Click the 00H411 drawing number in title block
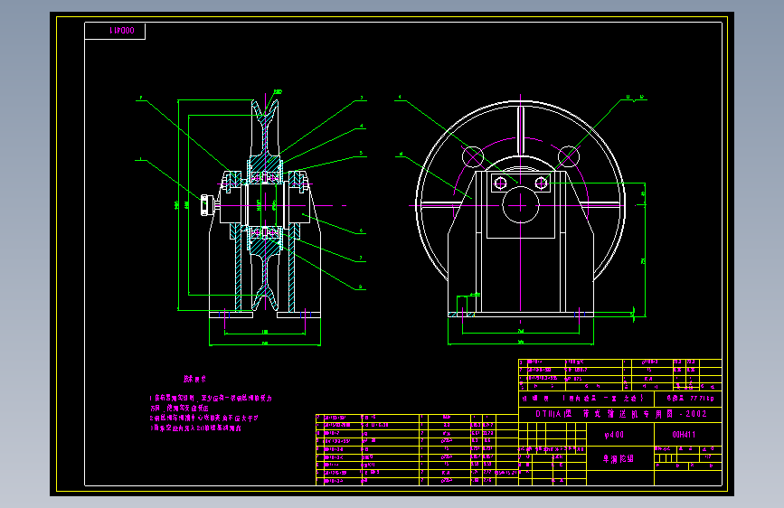 pyautogui.click(x=684, y=435)
